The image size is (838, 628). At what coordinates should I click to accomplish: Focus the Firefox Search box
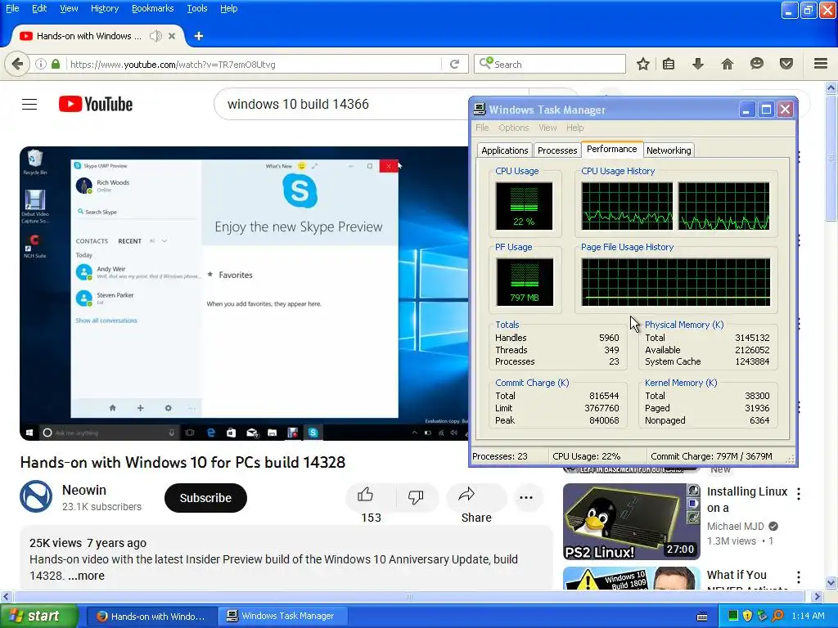[549, 64]
